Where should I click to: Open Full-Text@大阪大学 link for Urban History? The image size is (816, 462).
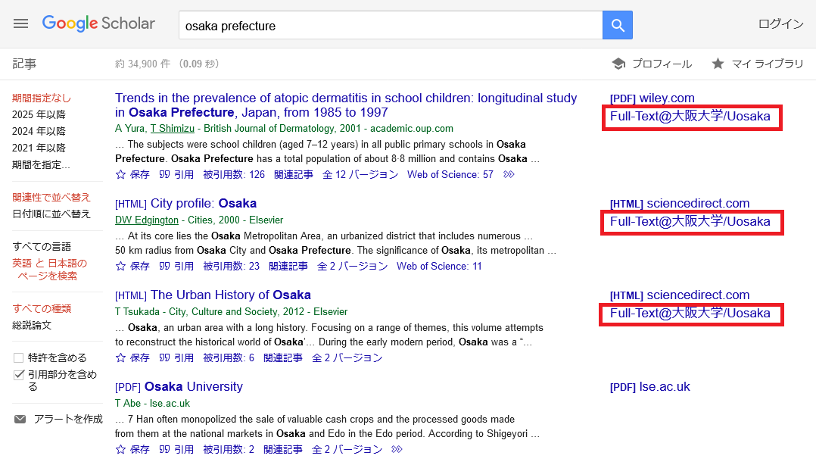[x=690, y=313]
